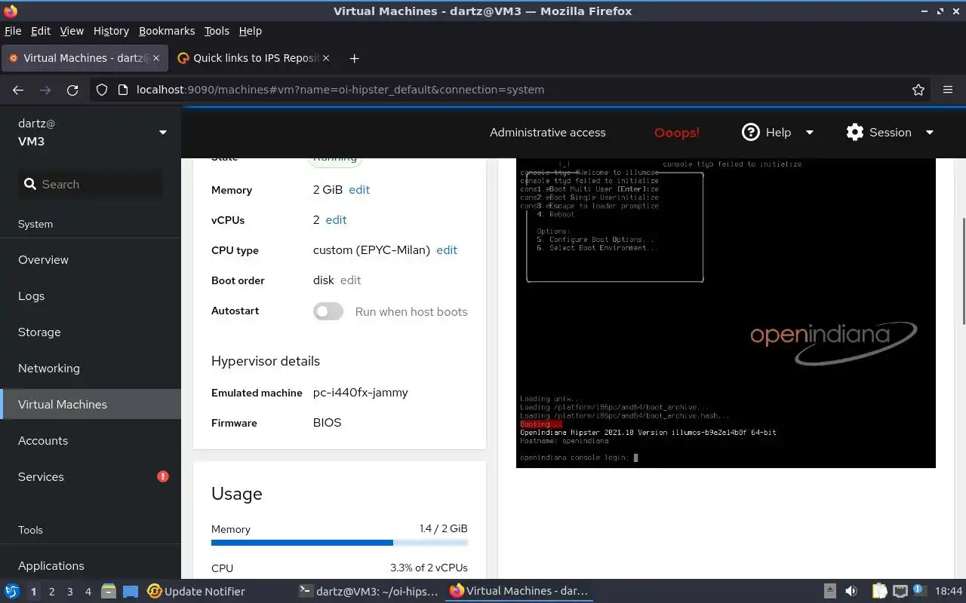Open file manager from taskbar
966x603 pixels.
108,592
